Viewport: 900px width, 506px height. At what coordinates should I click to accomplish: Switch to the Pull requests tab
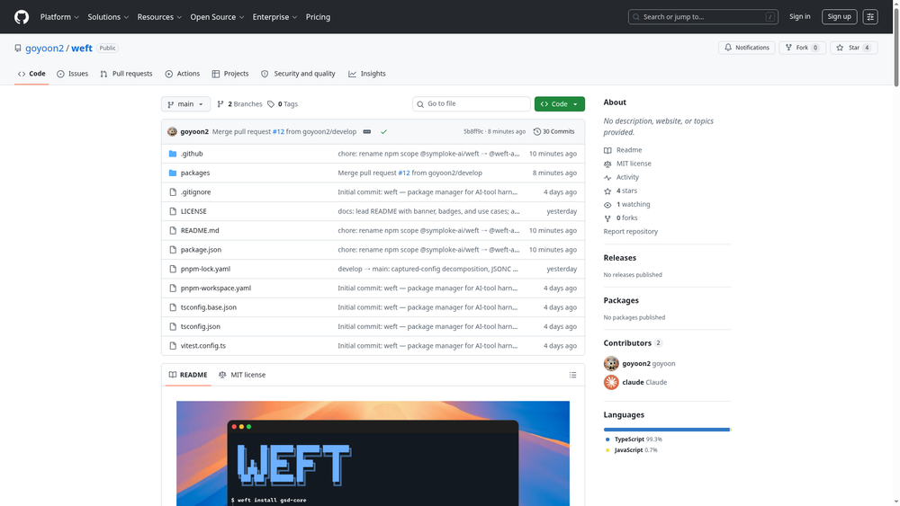126,74
